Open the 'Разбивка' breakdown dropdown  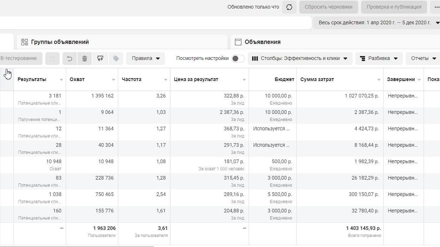379,59
